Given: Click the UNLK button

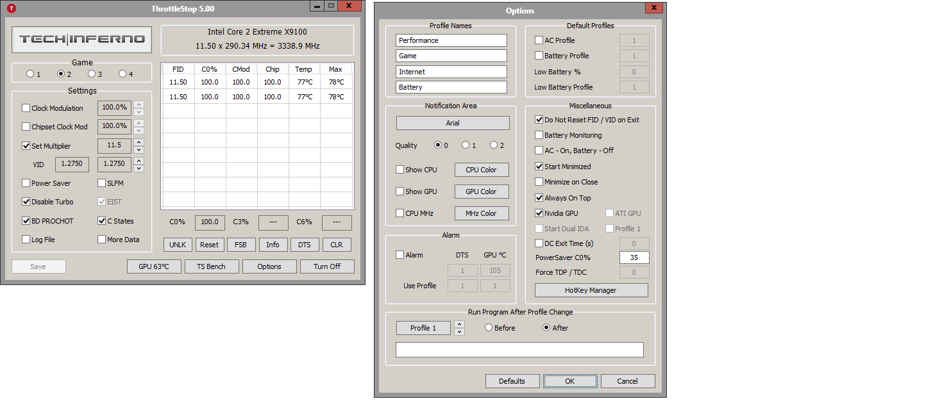Looking at the screenshot, I should pos(178,245).
